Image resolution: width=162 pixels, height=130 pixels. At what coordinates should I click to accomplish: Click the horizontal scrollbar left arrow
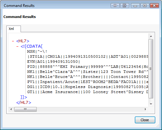click(11, 109)
